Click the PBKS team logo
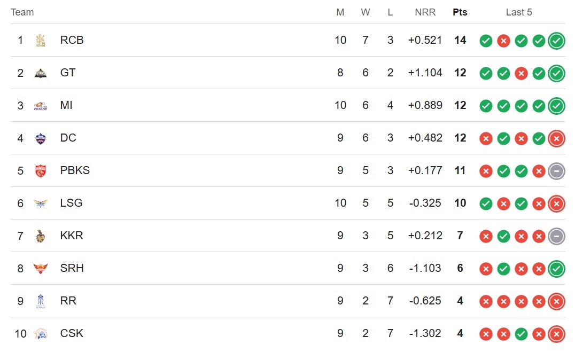This screenshot has height=360, width=575. pos(40,171)
